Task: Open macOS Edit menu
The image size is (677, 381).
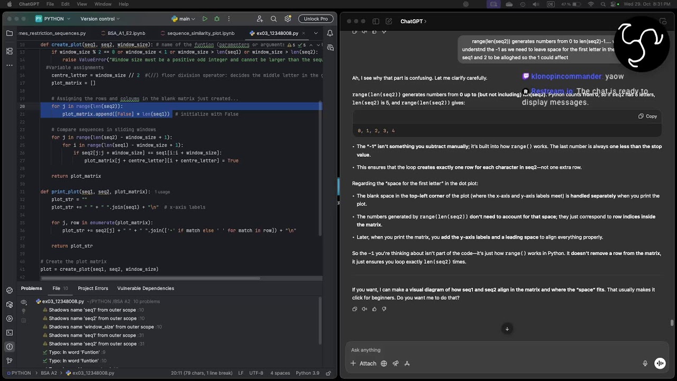Action: 65,4
